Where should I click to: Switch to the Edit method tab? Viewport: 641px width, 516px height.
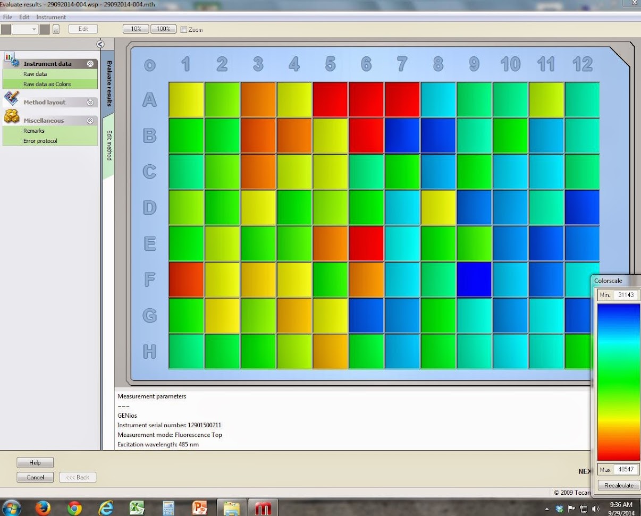(109, 145)
